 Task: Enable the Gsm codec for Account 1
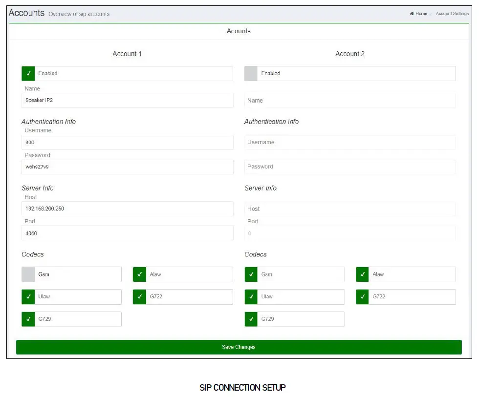tap(28, 274)
